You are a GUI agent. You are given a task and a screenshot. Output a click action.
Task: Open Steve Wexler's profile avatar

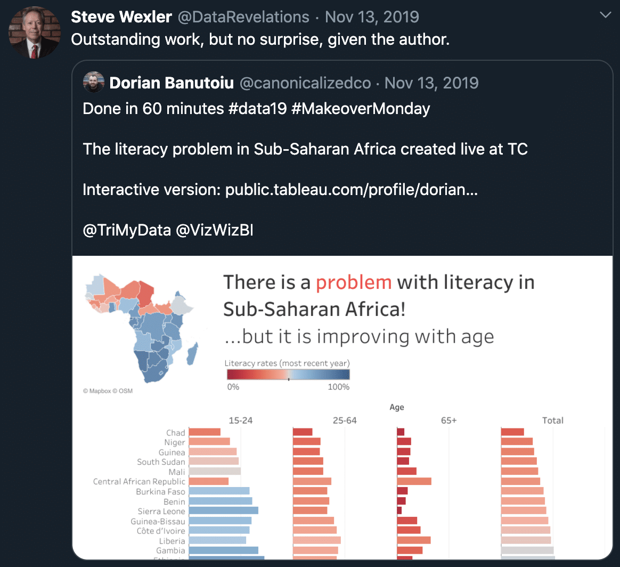[35, 33]
